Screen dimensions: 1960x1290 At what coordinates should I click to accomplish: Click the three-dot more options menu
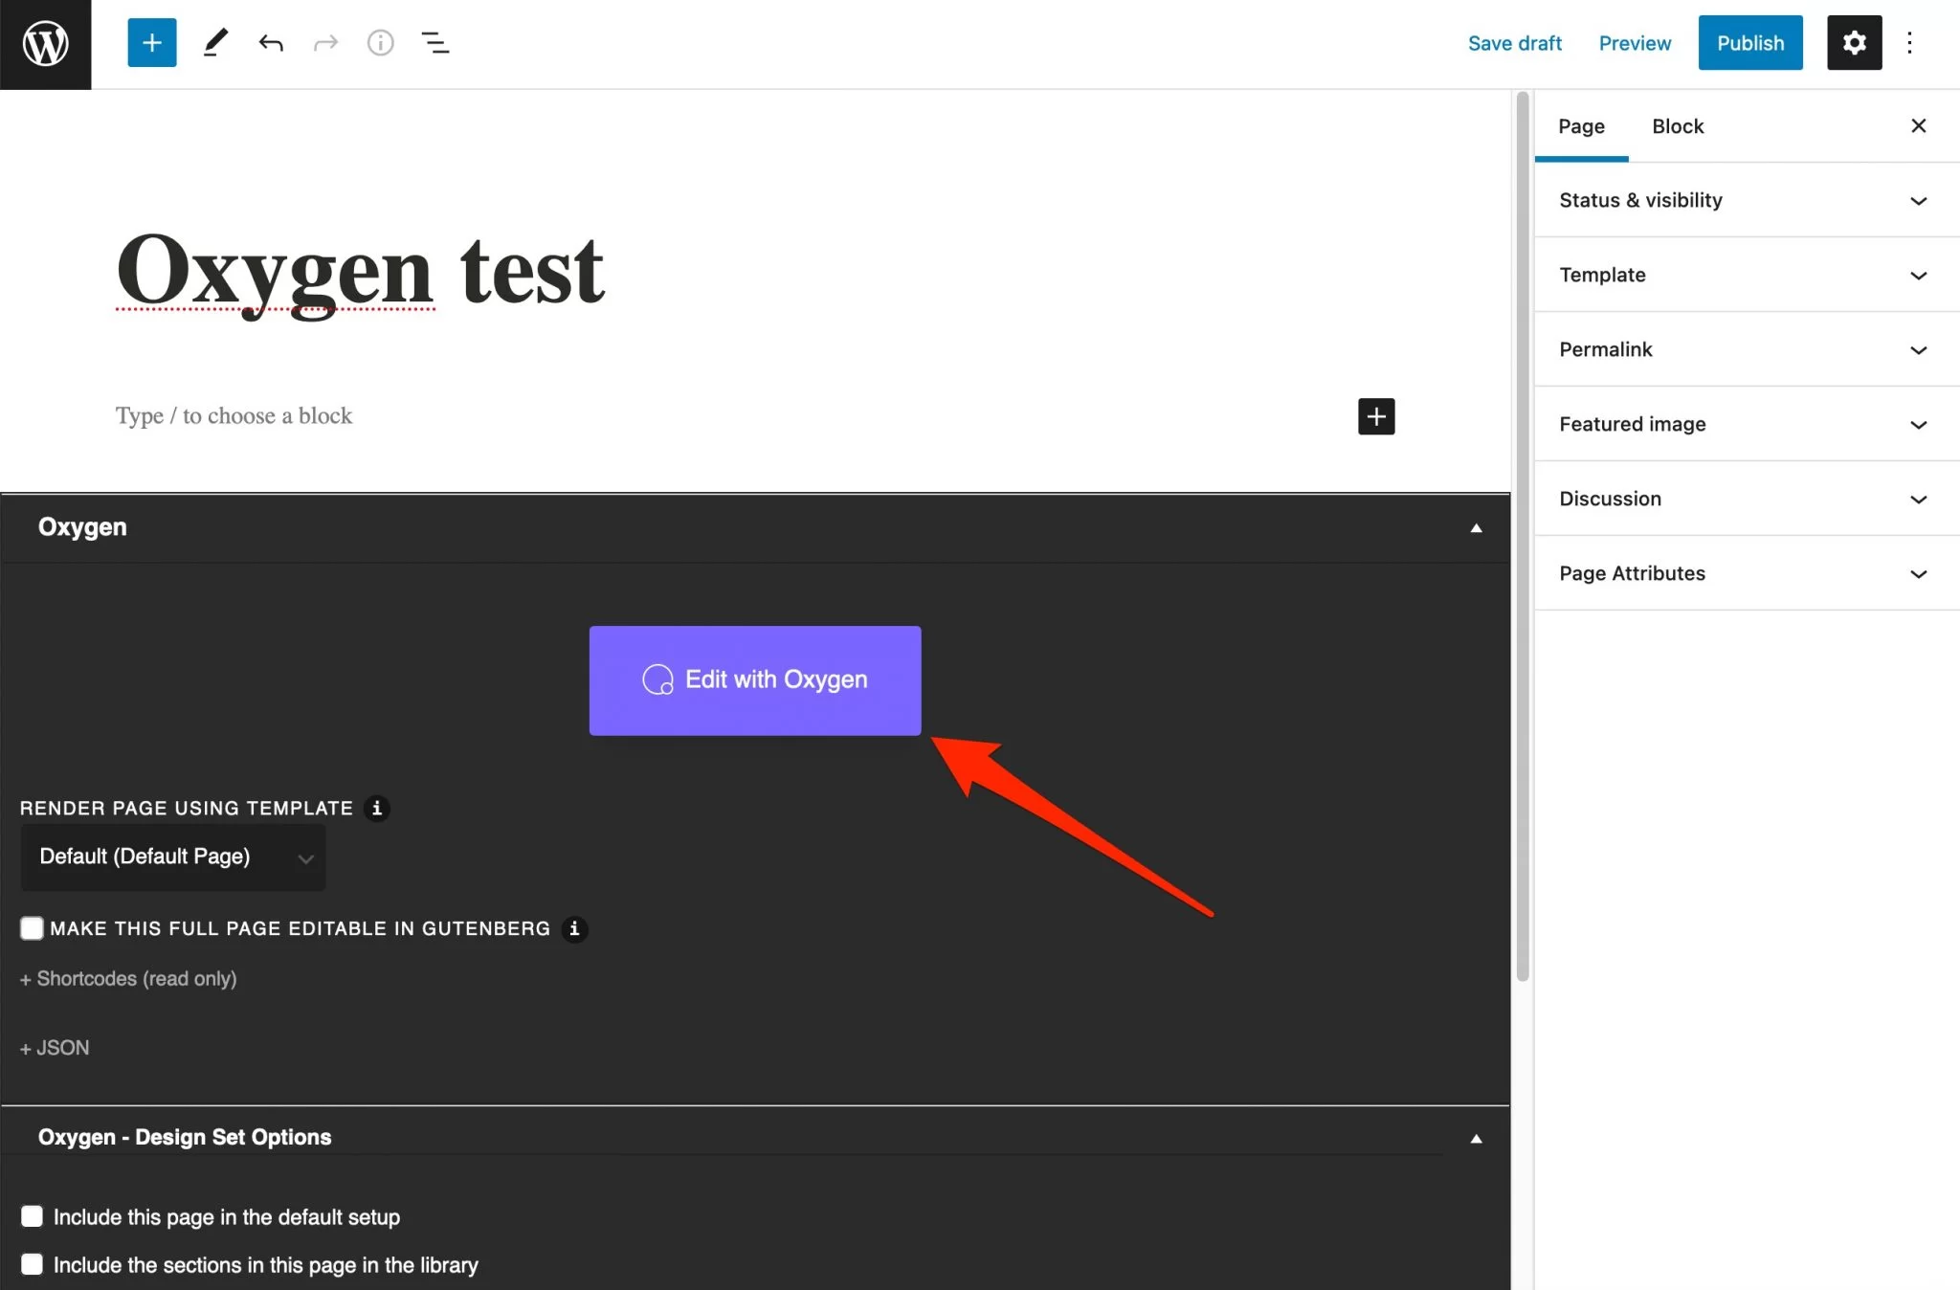(x=1908, y=40)
